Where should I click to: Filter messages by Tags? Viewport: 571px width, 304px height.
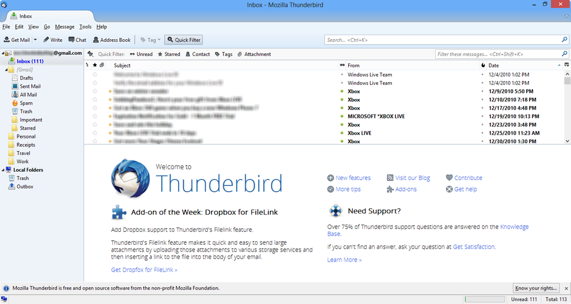(223, 54)
